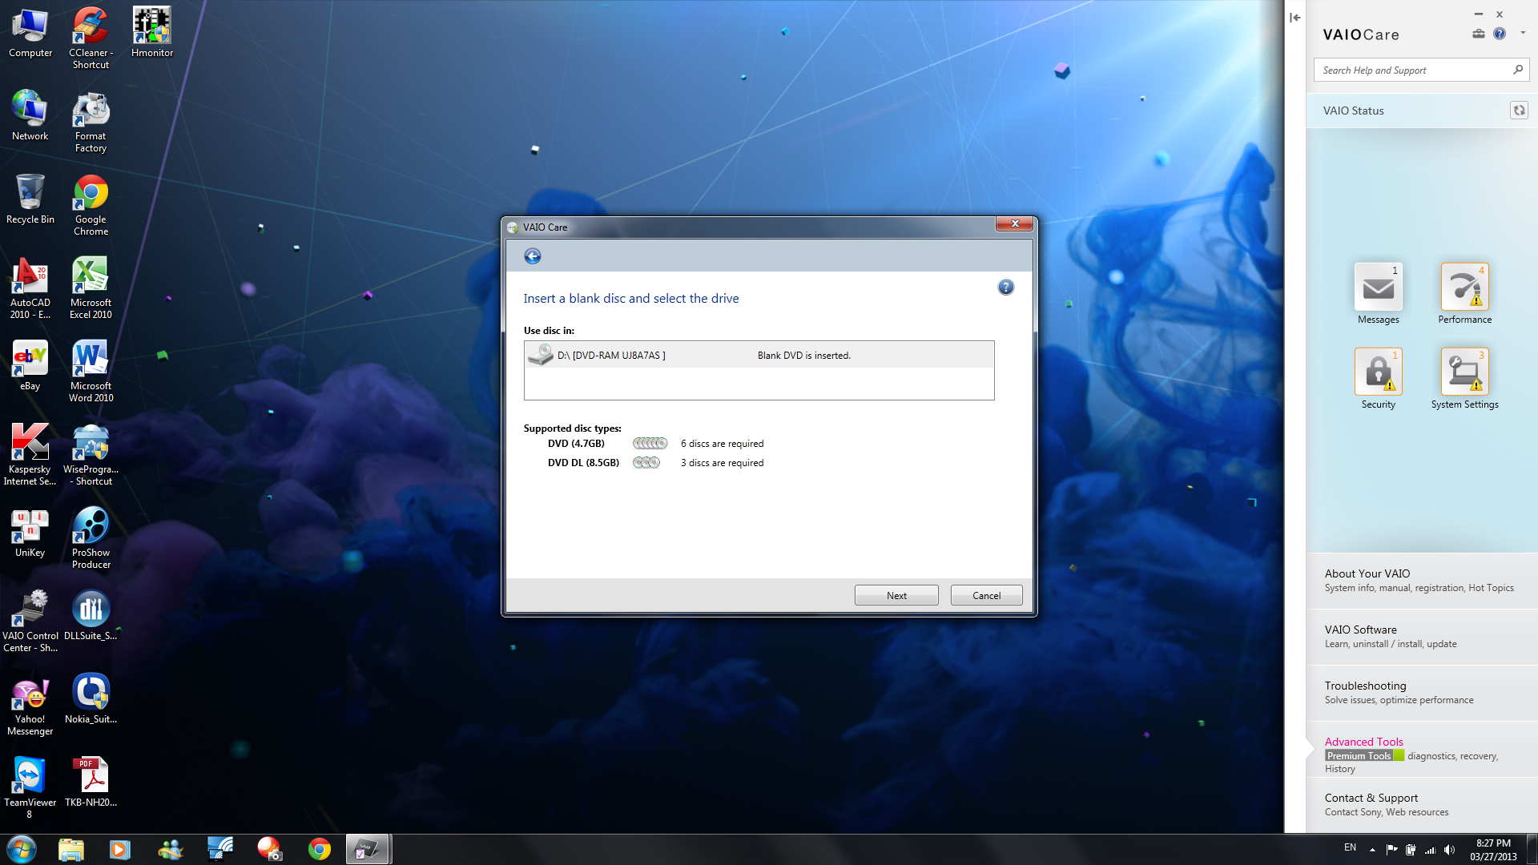
Task: Open the Nokia Suite desktop icon
Action: [x=91, y=700]
